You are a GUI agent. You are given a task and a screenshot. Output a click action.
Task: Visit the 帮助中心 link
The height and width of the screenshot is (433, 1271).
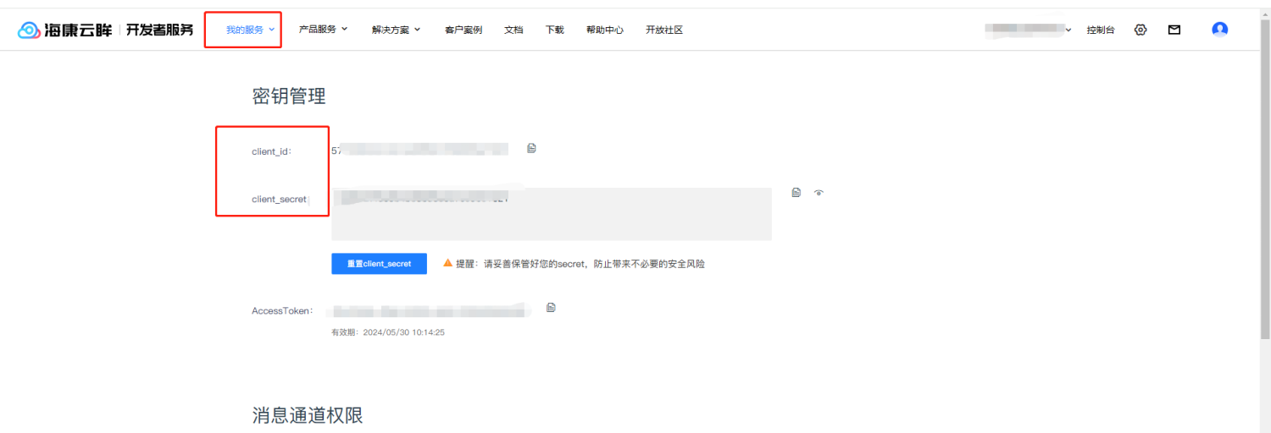pyautogui.click(x=604, y=30)
